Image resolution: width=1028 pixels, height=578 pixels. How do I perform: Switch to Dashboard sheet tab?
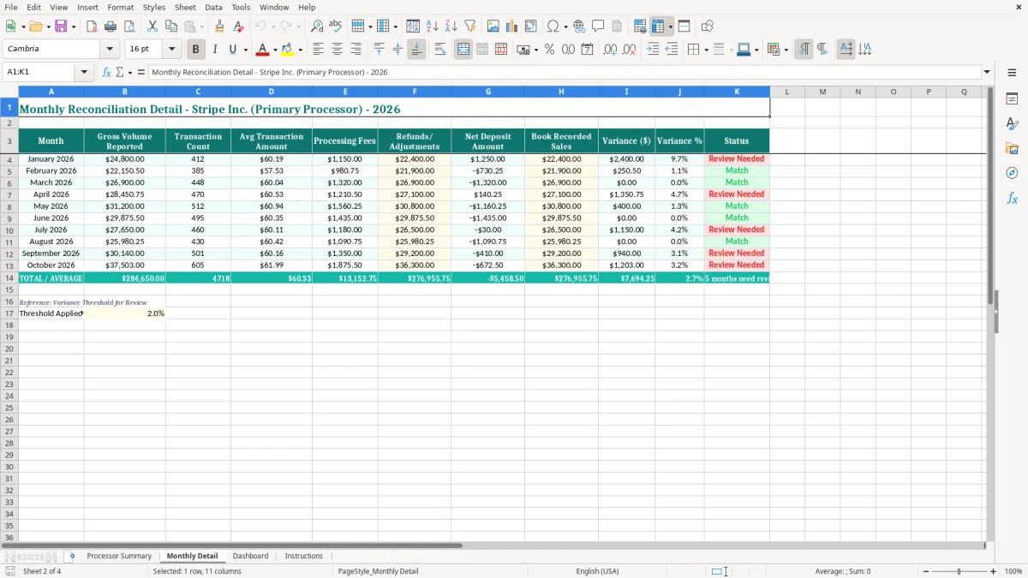click(x=250, y=556)
